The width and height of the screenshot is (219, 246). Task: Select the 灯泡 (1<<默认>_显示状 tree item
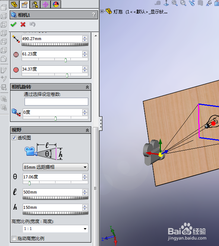[x=140, y=12]
